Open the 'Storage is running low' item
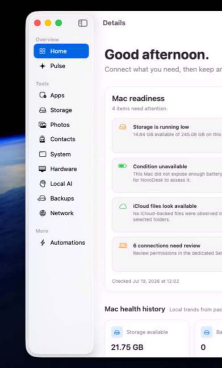Viewport: 222px width, 368px height. (x=167, y=136)
